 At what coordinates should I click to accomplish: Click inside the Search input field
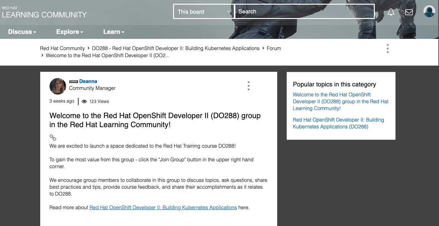tap(305, 11)
